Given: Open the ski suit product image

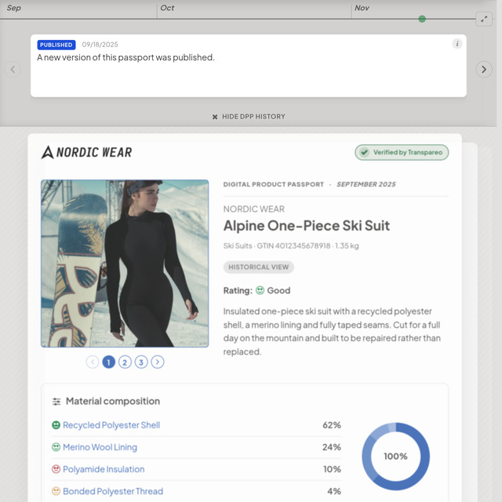Looking at the screenshot, I should [125, 264].
